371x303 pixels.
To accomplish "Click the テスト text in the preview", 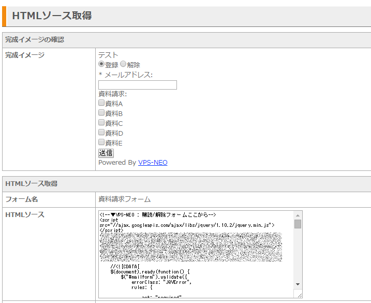I will point(108,55).
